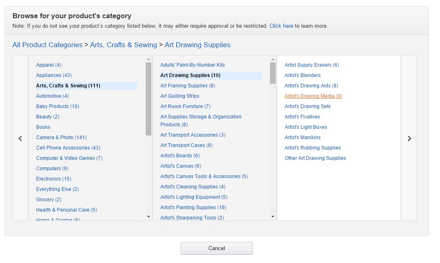Click the first column scrollbar thumb
The height and width of the screenshot is (263, 440).
point(148,99)
